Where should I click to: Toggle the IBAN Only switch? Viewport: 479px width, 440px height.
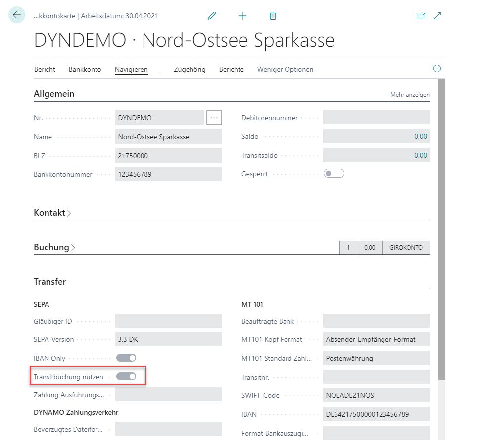pyautogui.click(x=126, y=358)
